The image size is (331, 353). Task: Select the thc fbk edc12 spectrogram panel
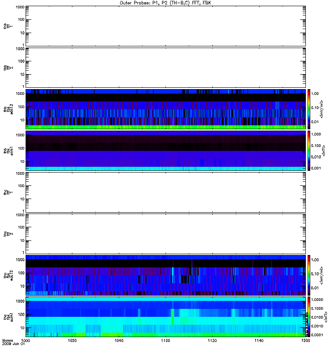tap(165, 275)
